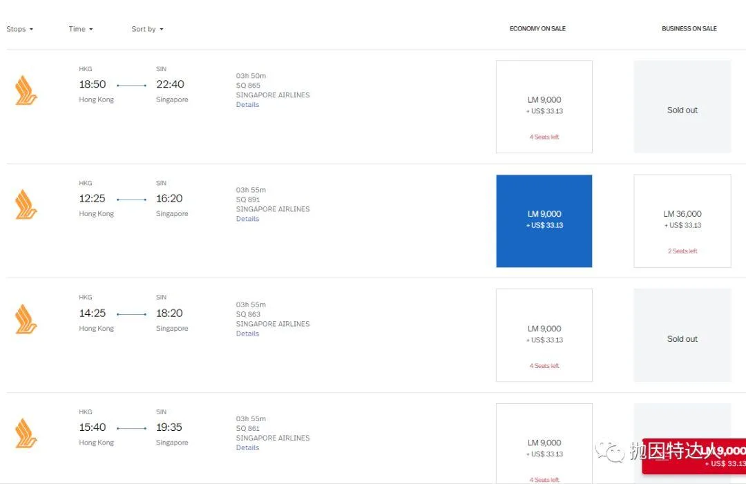Image resolution: width=746 pixels, height=484 pixels.
Task: Click the airline logo next to flight SQ 891
Action: click(x=26, y=204)
